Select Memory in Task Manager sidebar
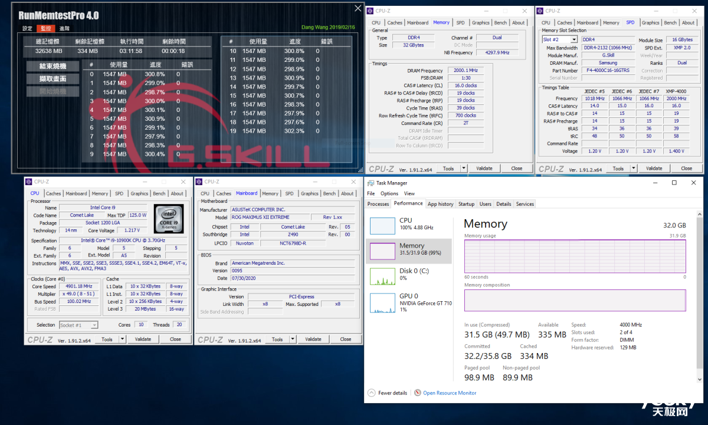The image size is (708, 425). pyautogui.click(x=409, y=251)
